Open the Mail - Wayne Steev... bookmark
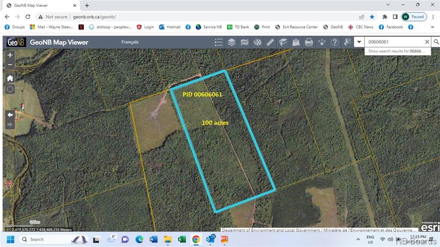 click(52, 27)
